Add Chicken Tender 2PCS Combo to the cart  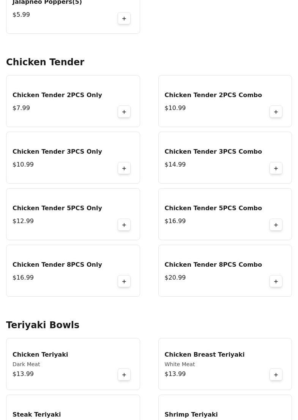(276, 112)
